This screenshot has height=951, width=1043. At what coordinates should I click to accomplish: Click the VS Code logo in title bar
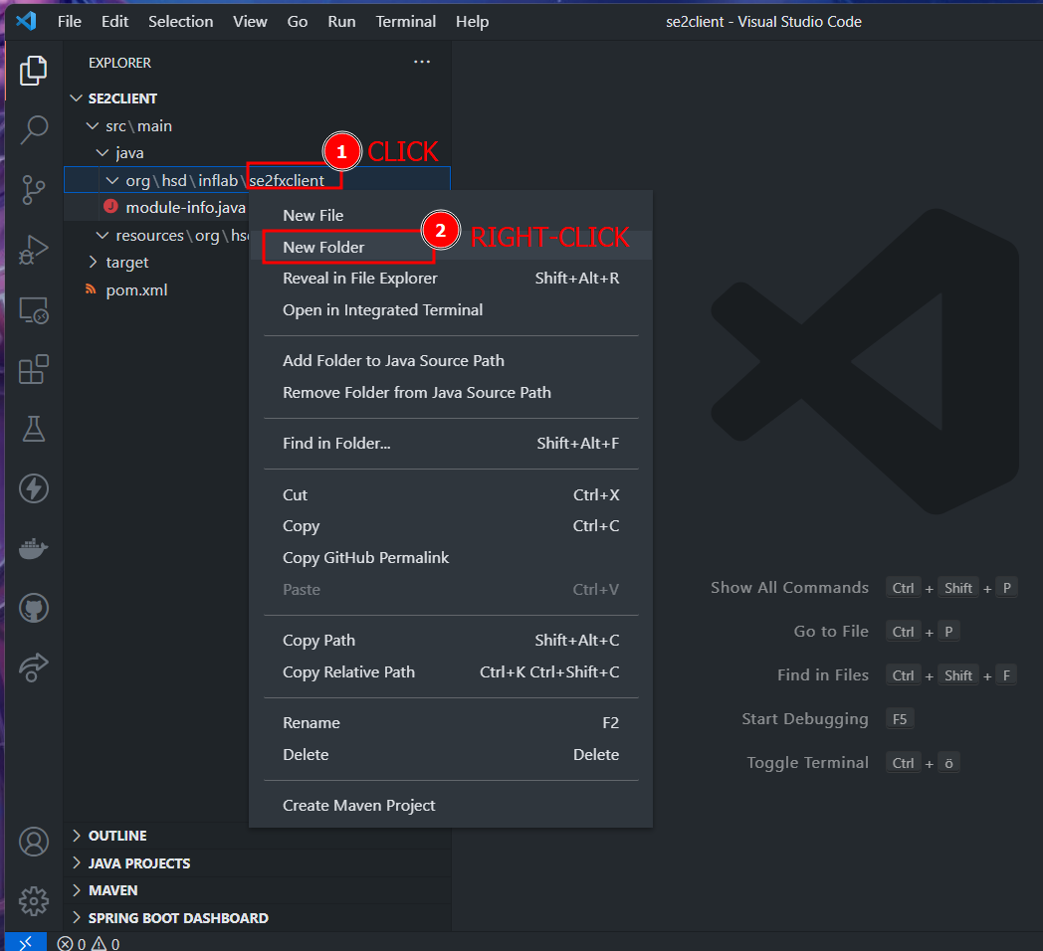tap(26, 21)
